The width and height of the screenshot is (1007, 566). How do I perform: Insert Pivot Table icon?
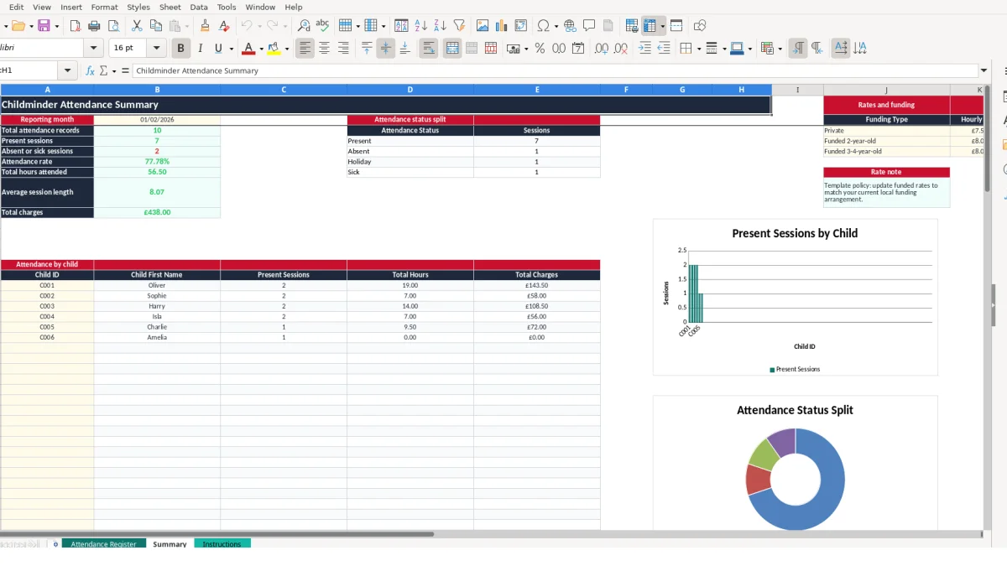(x=521, y=26)
